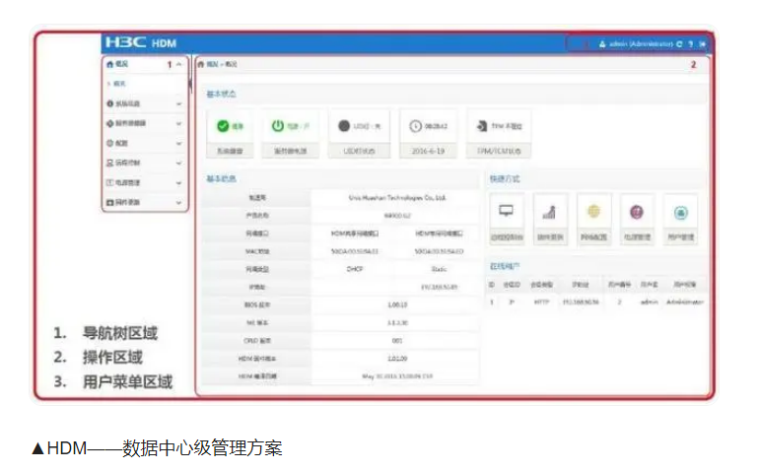Open the firmware update chart shortcut

tap(549, 212)
